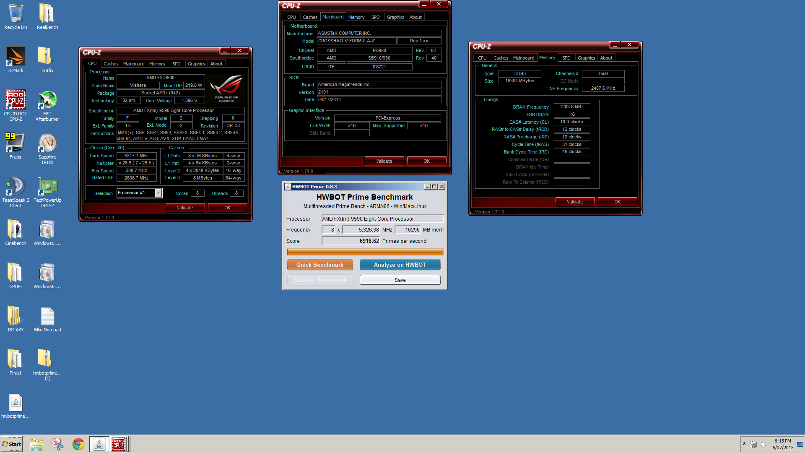Screen dimensions: 805x453
Task: Open the first Windows6 update installer icon
Action: click(x=47, y=233)
